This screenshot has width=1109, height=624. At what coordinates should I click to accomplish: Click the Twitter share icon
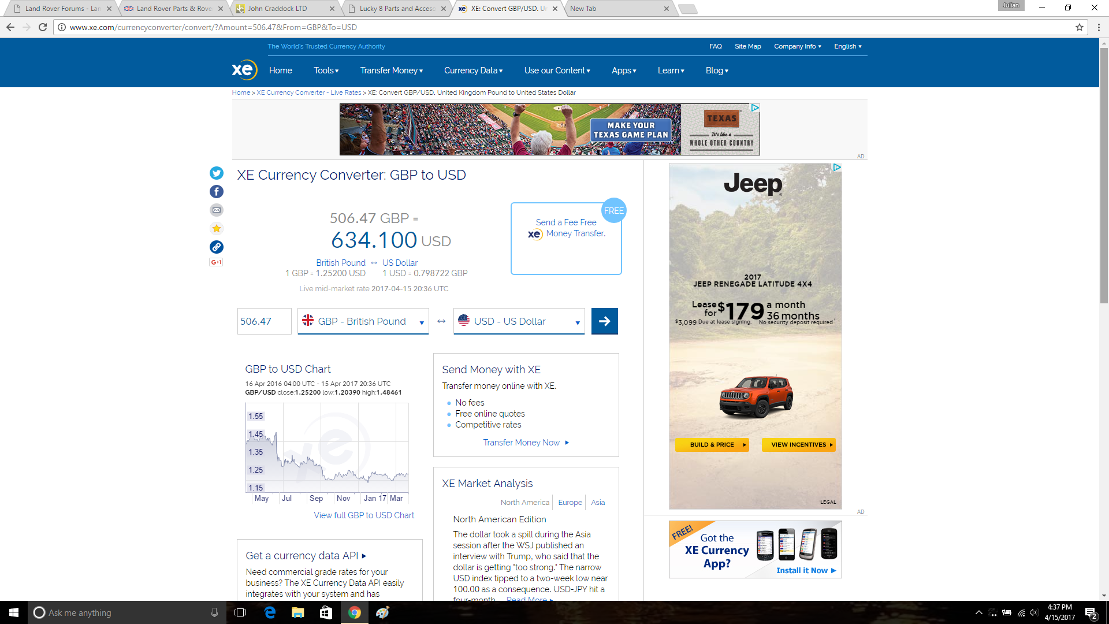pyautogui.click(x=217, y=173)
